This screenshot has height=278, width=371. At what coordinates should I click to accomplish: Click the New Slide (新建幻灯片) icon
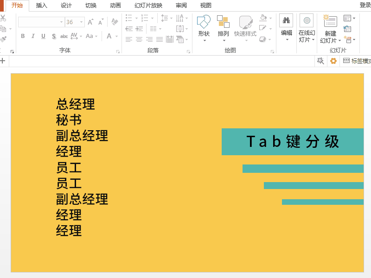pos(330,21)
